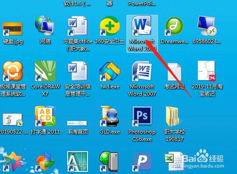
Task: Click the '打字通 2011' label text
Action: [x=45, y=132]
